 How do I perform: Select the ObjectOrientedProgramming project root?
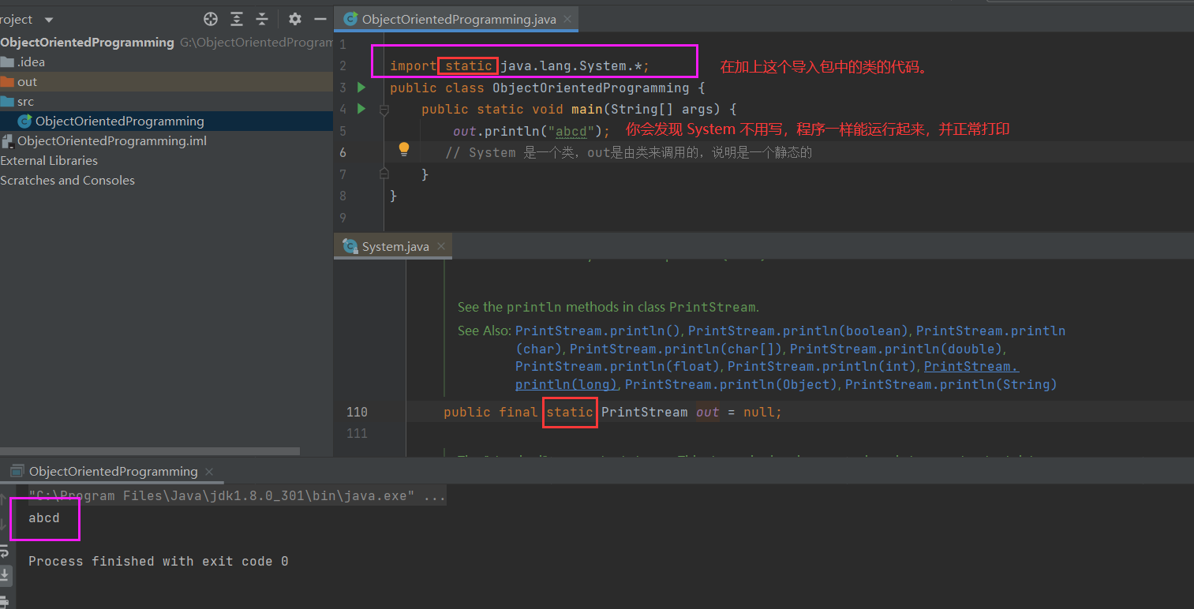click(x=87, y=43)
